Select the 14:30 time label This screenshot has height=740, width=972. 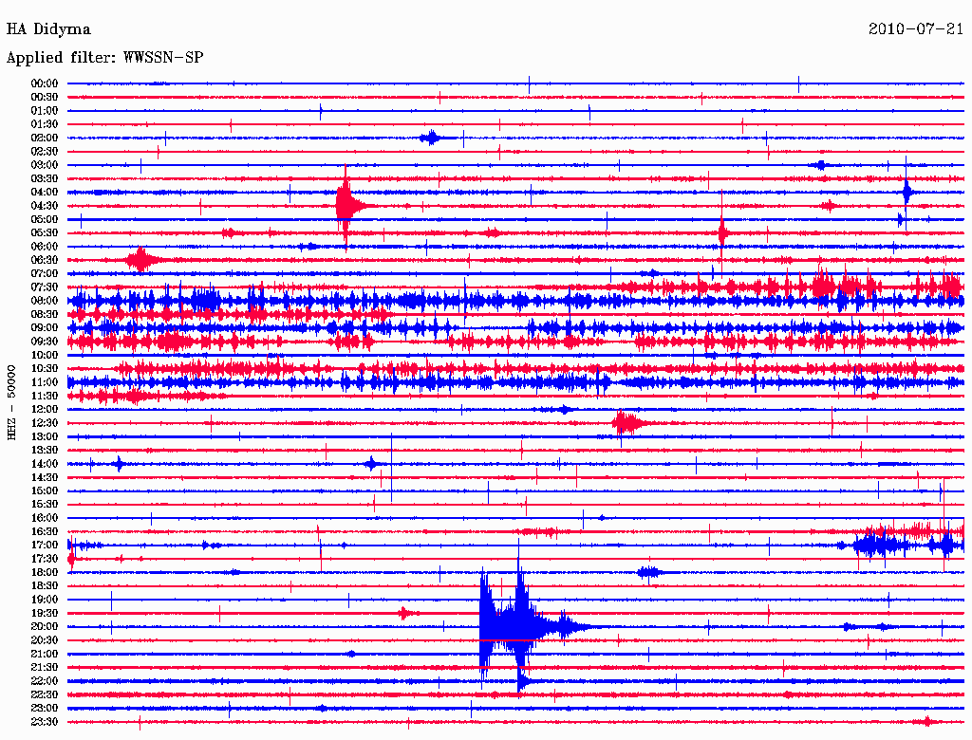[x=44, y=478]
